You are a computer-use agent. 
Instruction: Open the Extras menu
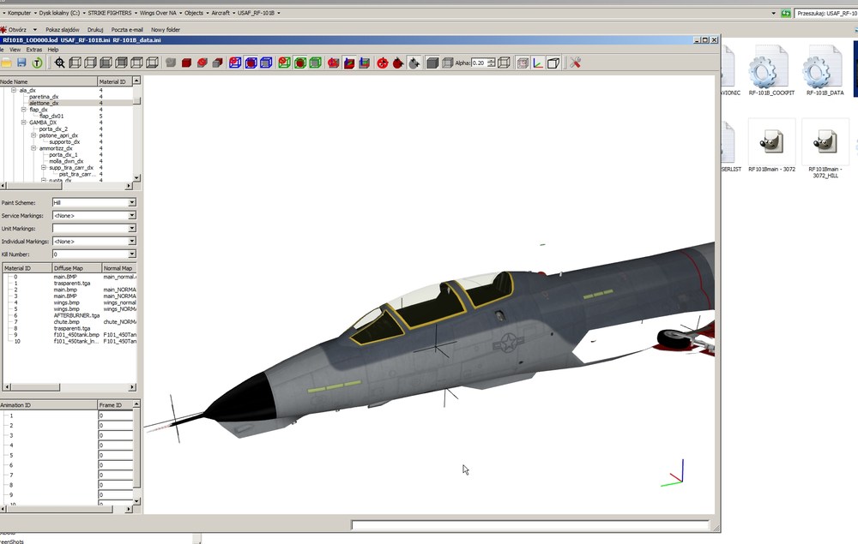(34, 50)
